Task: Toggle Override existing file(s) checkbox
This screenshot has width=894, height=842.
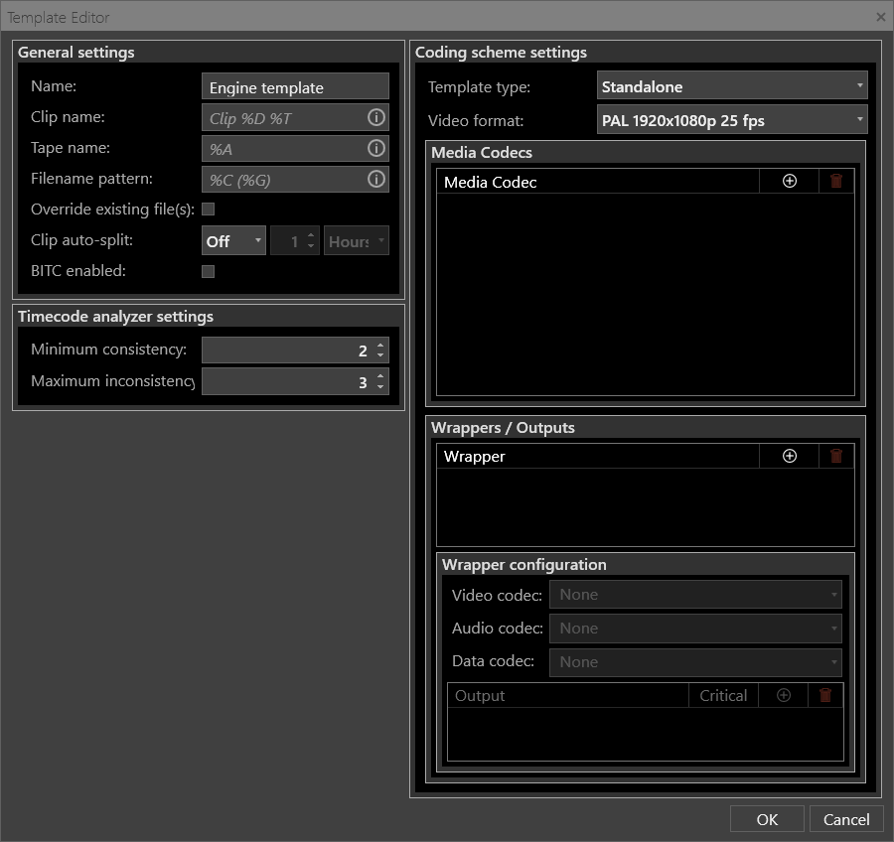Action: coord(209,210)
